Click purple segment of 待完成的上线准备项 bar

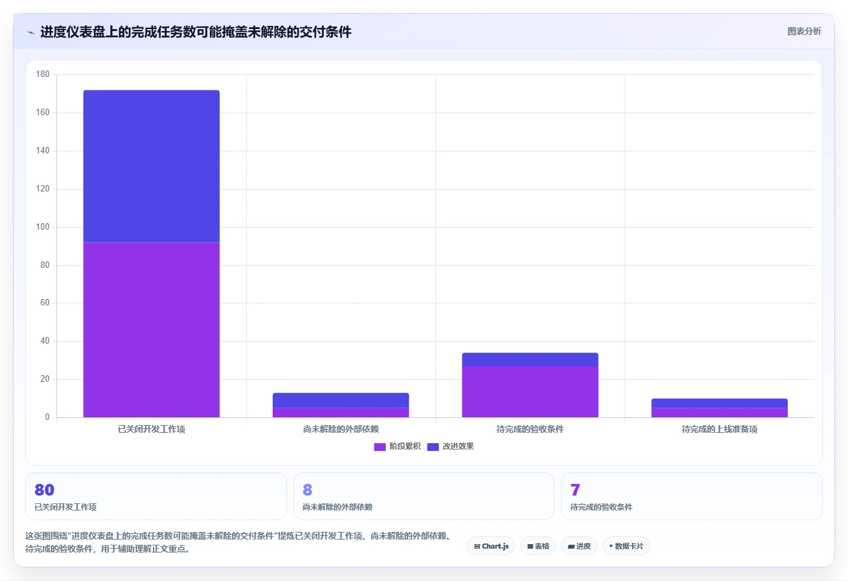pyautogui.click(x=719, y=413)
